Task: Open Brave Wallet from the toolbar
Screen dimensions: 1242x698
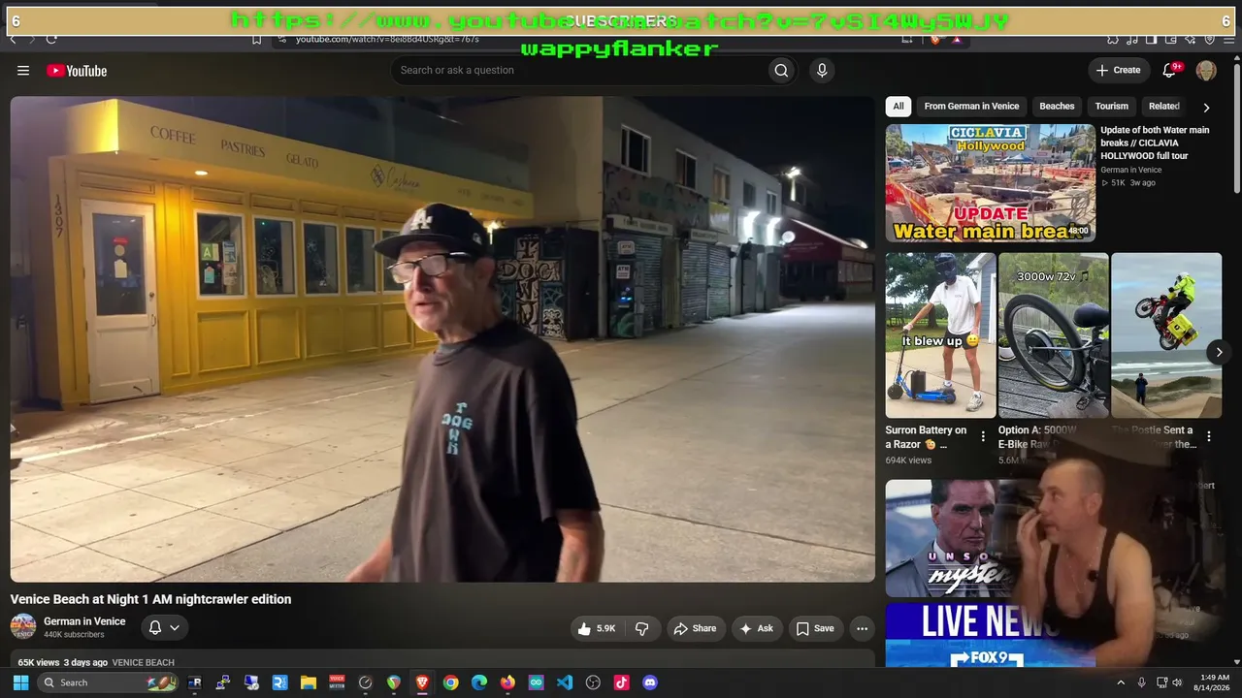Action: (1171, 40)
